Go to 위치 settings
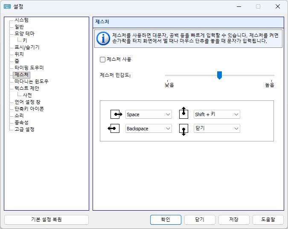288x229 pixels. tap(19, 54)
